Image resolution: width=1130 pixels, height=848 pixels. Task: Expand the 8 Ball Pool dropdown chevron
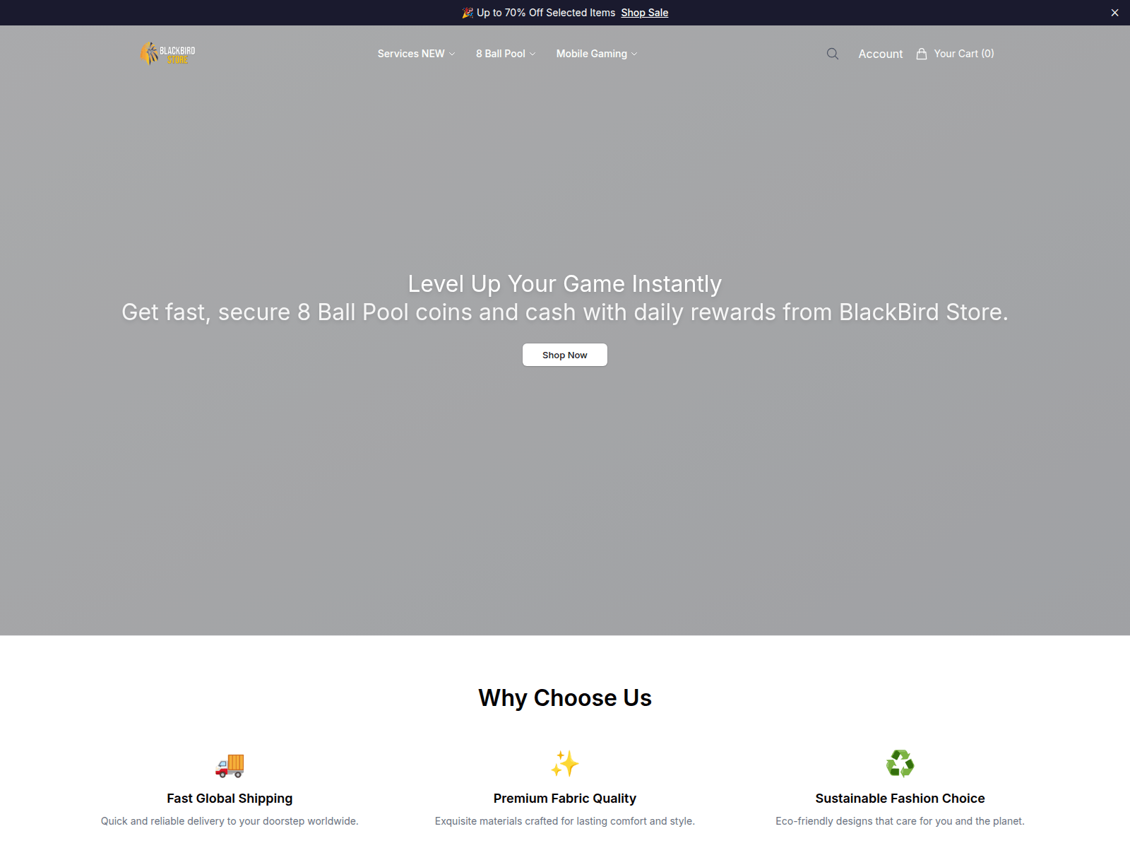tap(533, 54)
